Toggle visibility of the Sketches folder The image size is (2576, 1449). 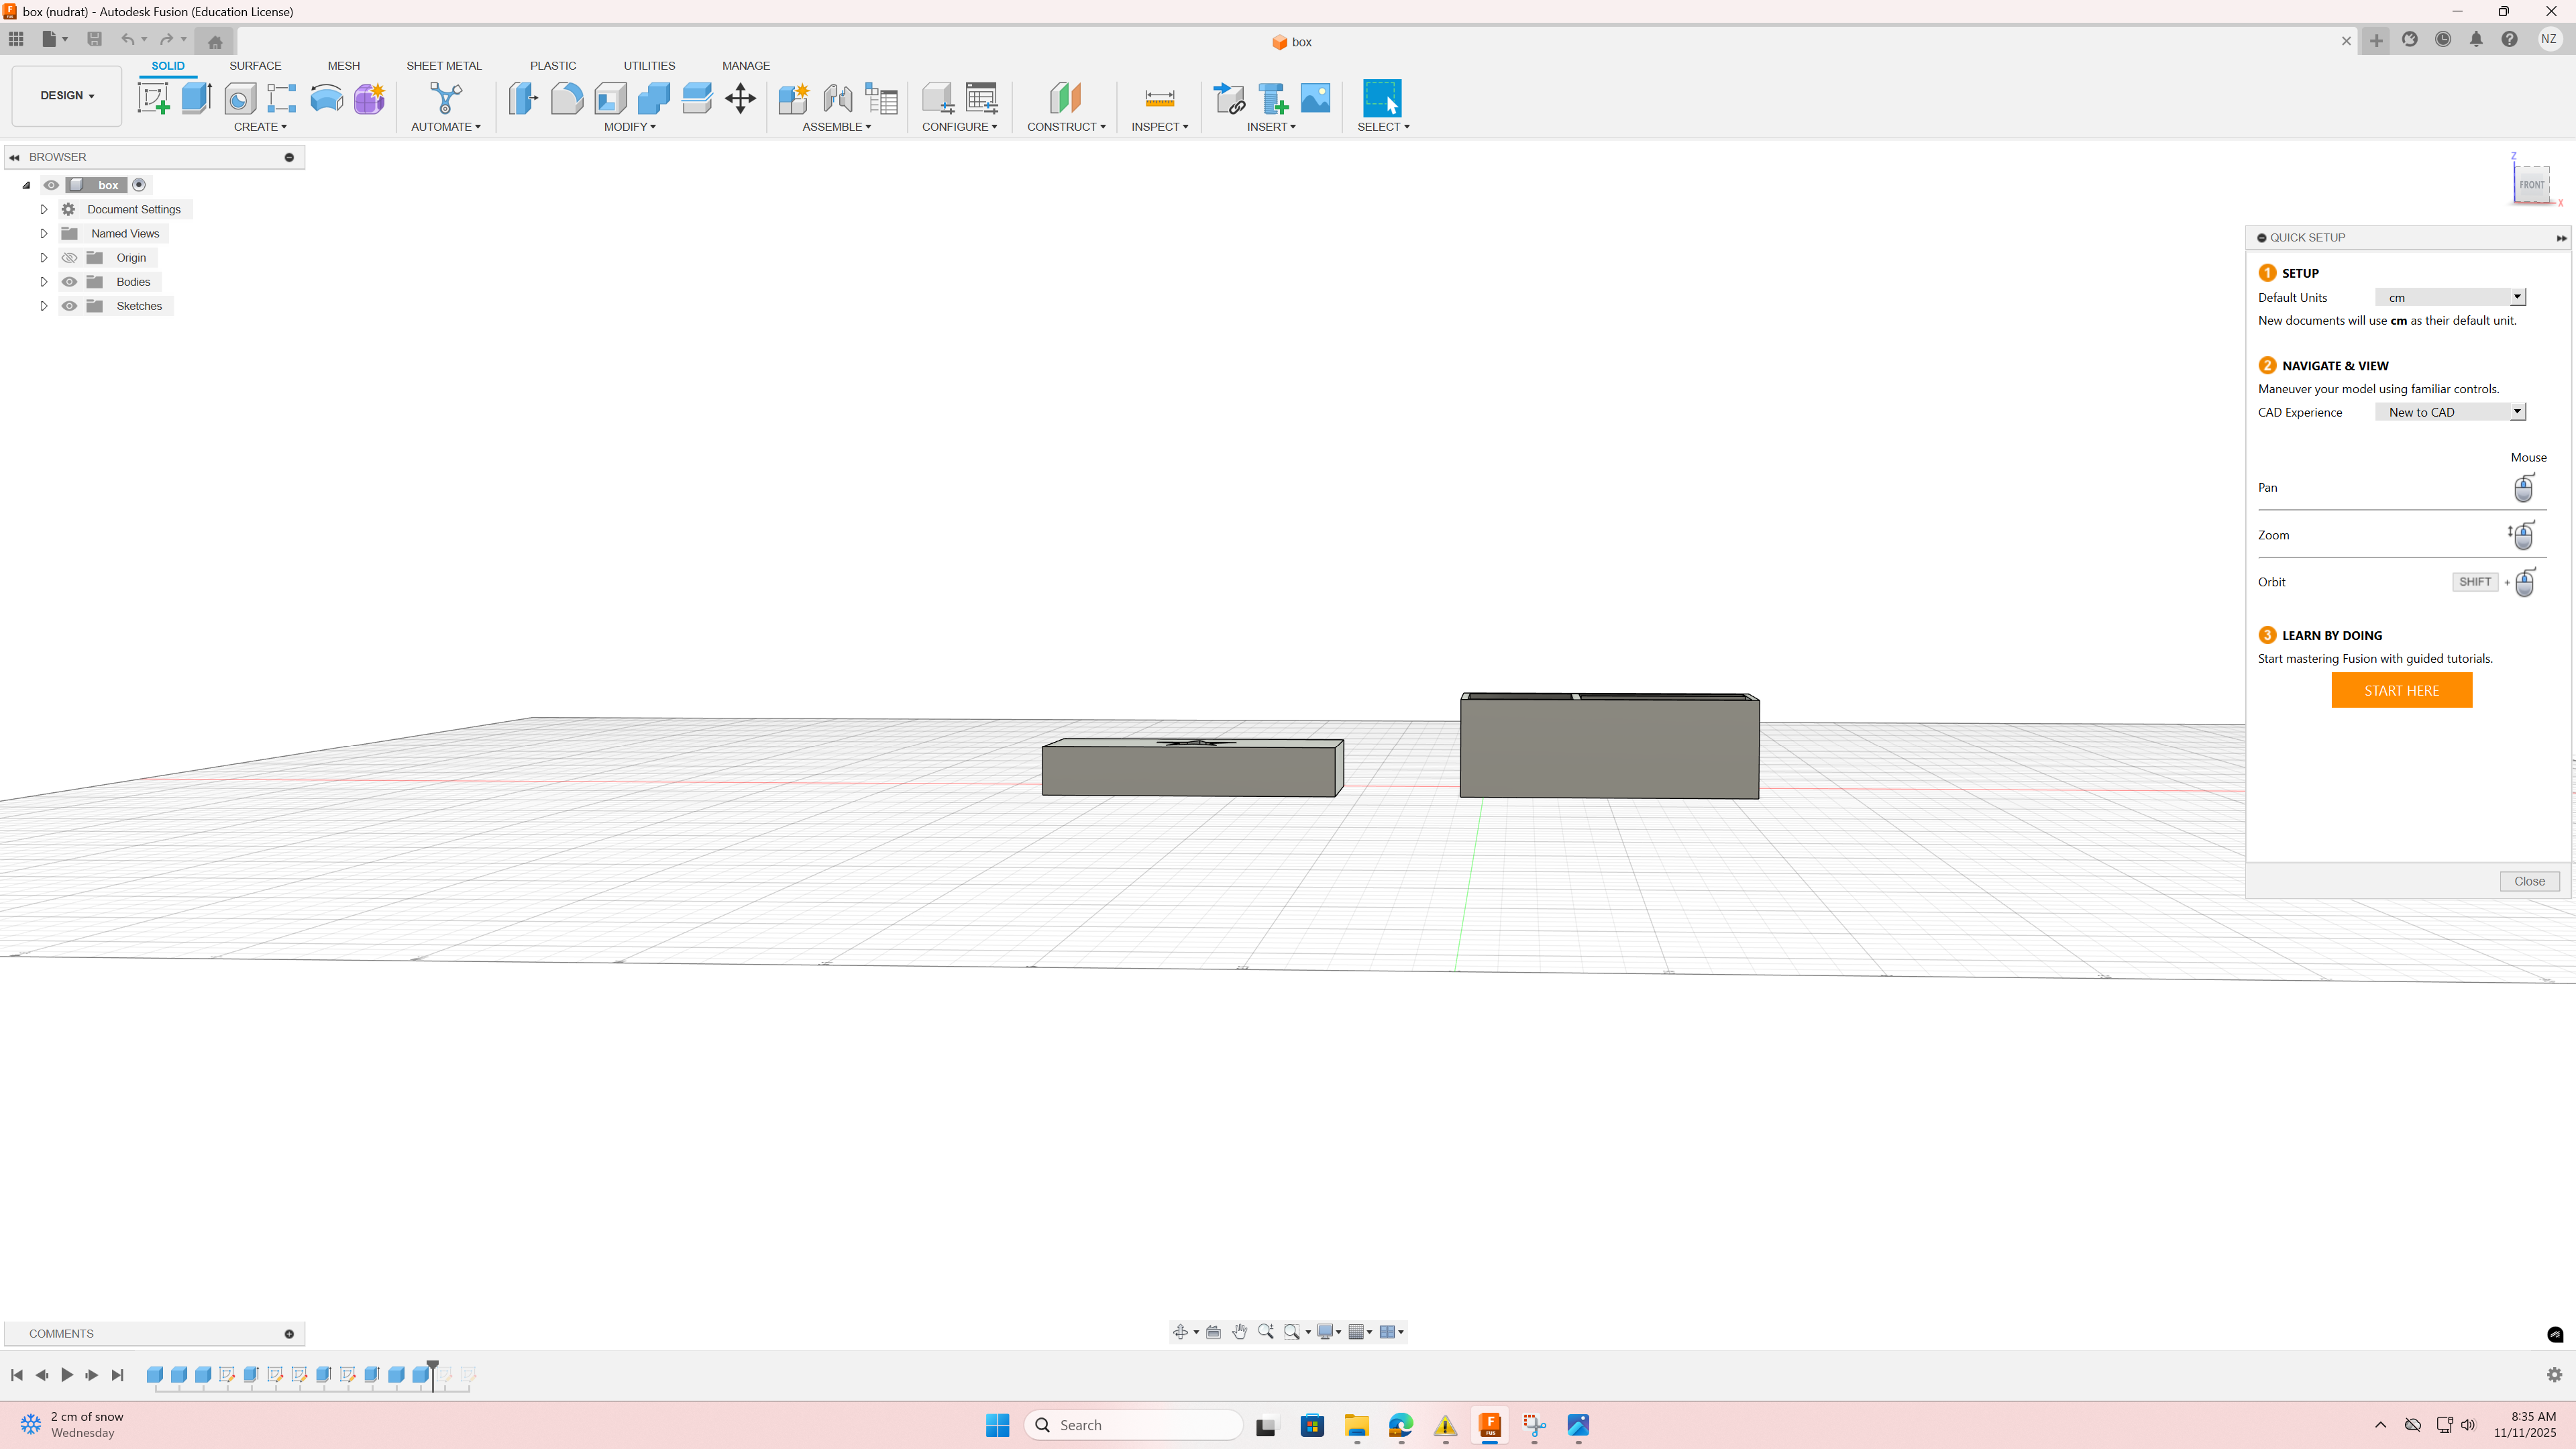point(69,306)
